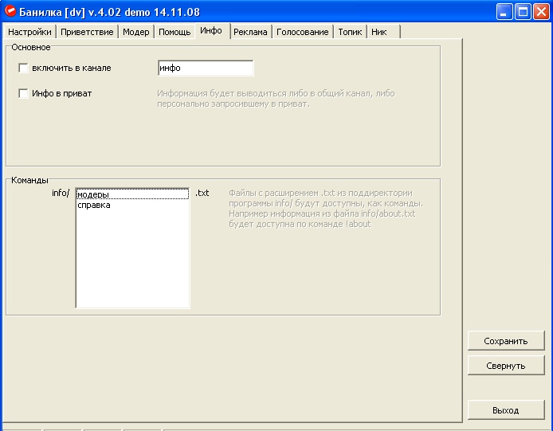Select the Ник tab

378,32
